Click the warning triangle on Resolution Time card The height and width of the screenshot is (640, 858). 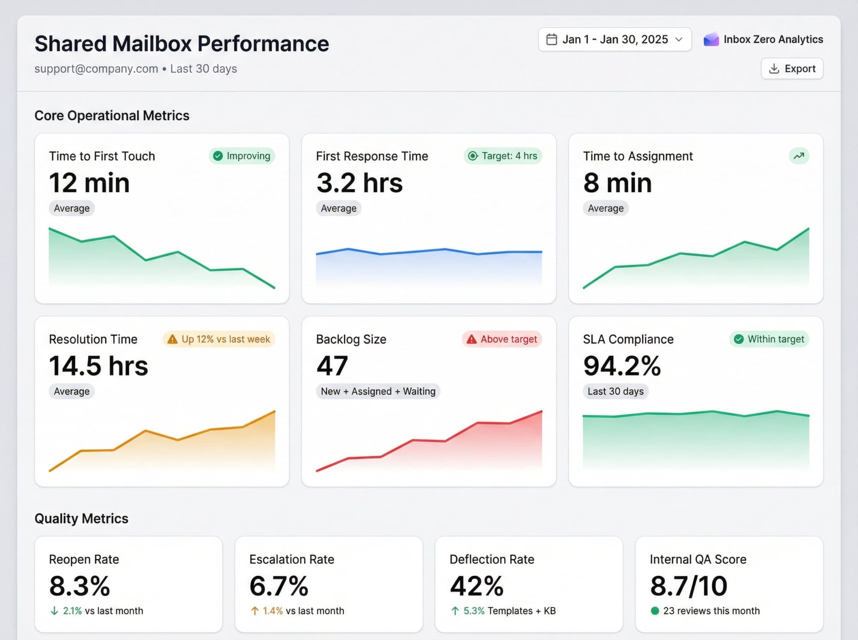click(x=172, y=339)
